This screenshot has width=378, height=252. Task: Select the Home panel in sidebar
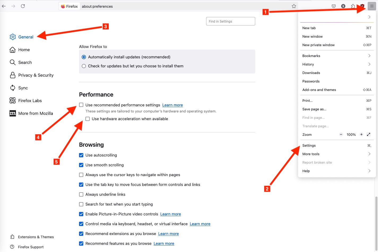(24, 50)
